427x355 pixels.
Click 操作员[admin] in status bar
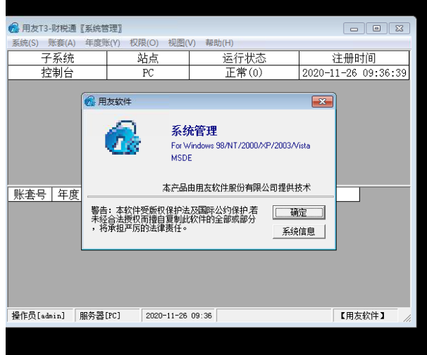click(x=39, y=316)
